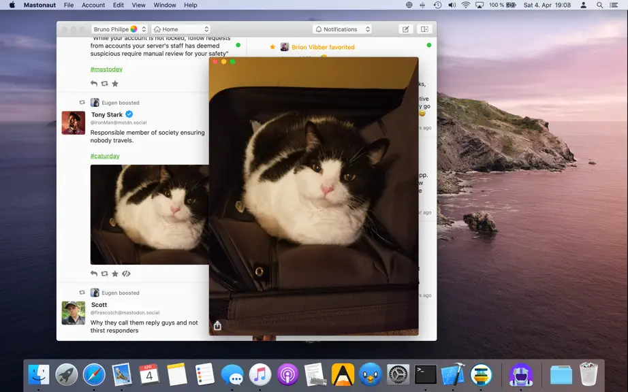Boost Tony Stark's cat post

(x=104, y=274)
